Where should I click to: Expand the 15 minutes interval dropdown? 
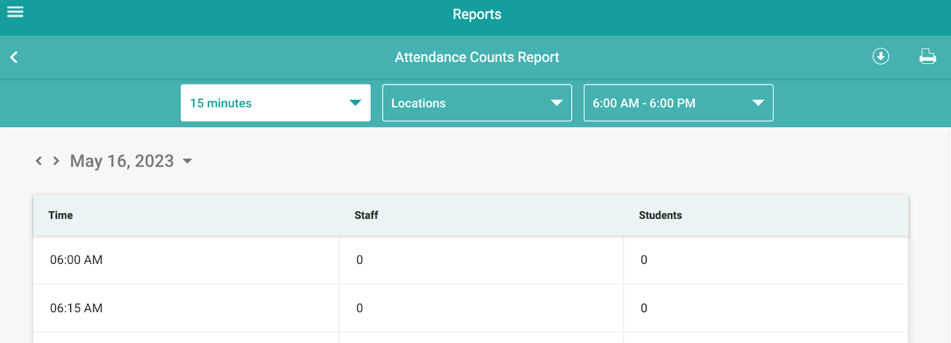276,103
